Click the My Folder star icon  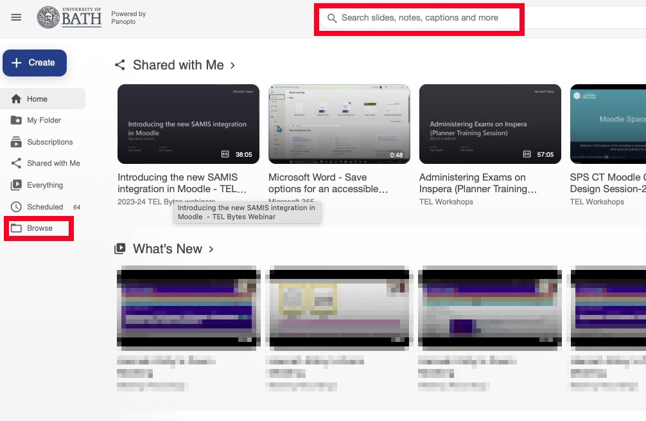coord(16,120)
